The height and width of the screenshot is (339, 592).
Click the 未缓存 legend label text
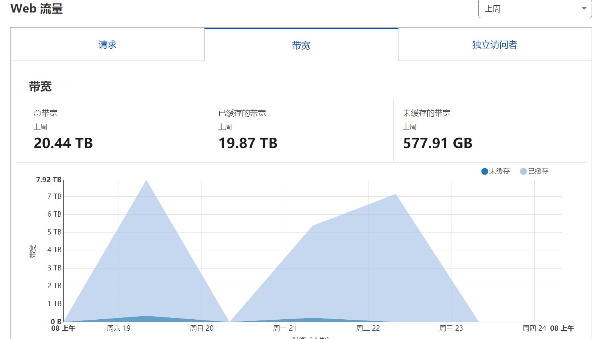(x=499, y=171)
